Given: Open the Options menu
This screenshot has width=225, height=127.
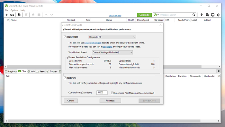Looking at the screenshot, I should coord(14,10).
